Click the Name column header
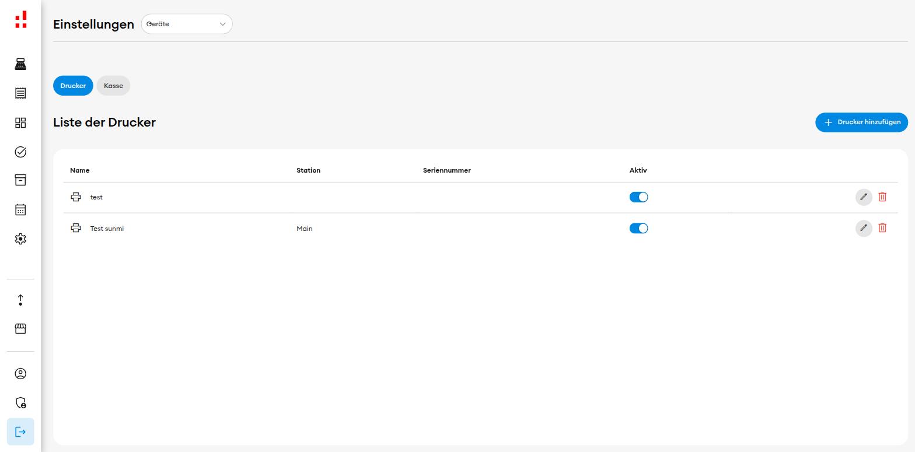Viewport: 915px width, 452px height. (x=80, y=170)
